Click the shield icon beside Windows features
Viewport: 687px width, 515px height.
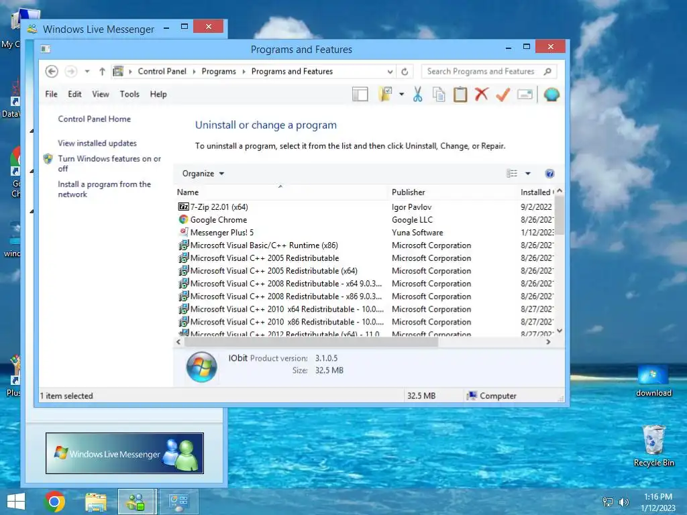48,159
